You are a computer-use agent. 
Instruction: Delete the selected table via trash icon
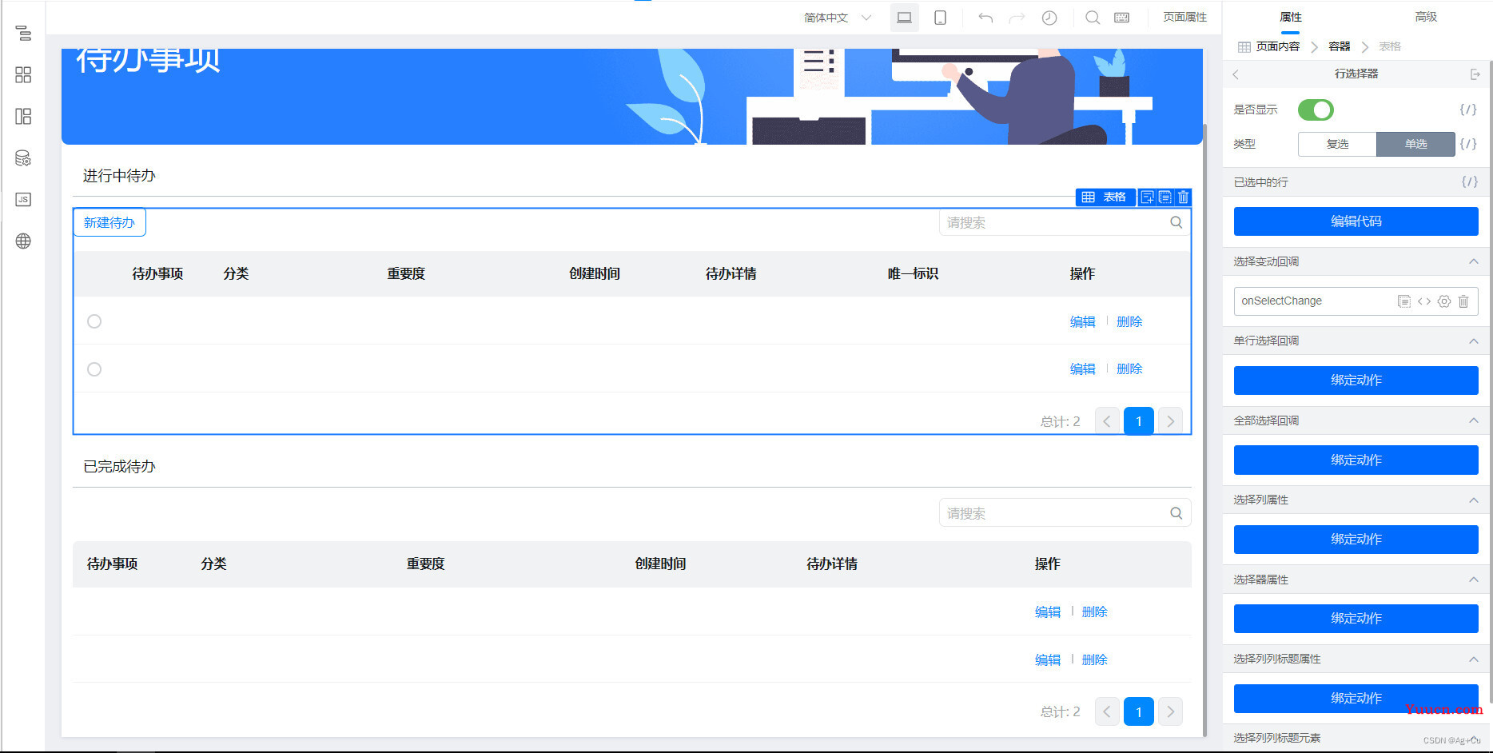point(1184,197)
